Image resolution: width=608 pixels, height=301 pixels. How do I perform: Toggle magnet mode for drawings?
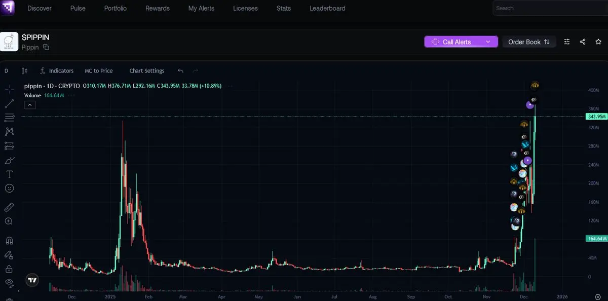coord(9,241)
